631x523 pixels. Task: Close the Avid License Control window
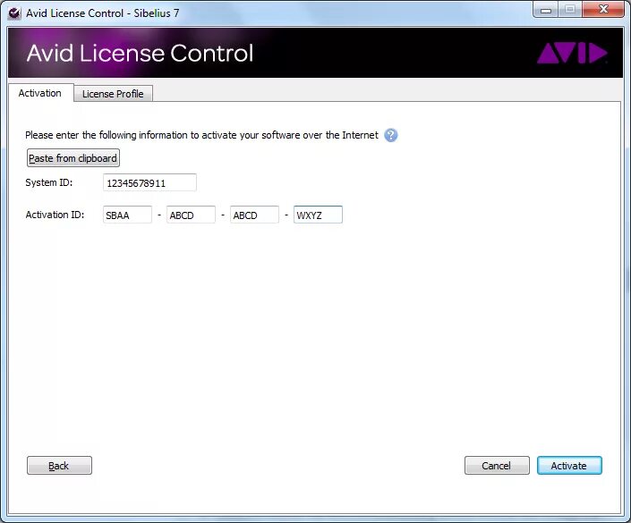(603, 10)
